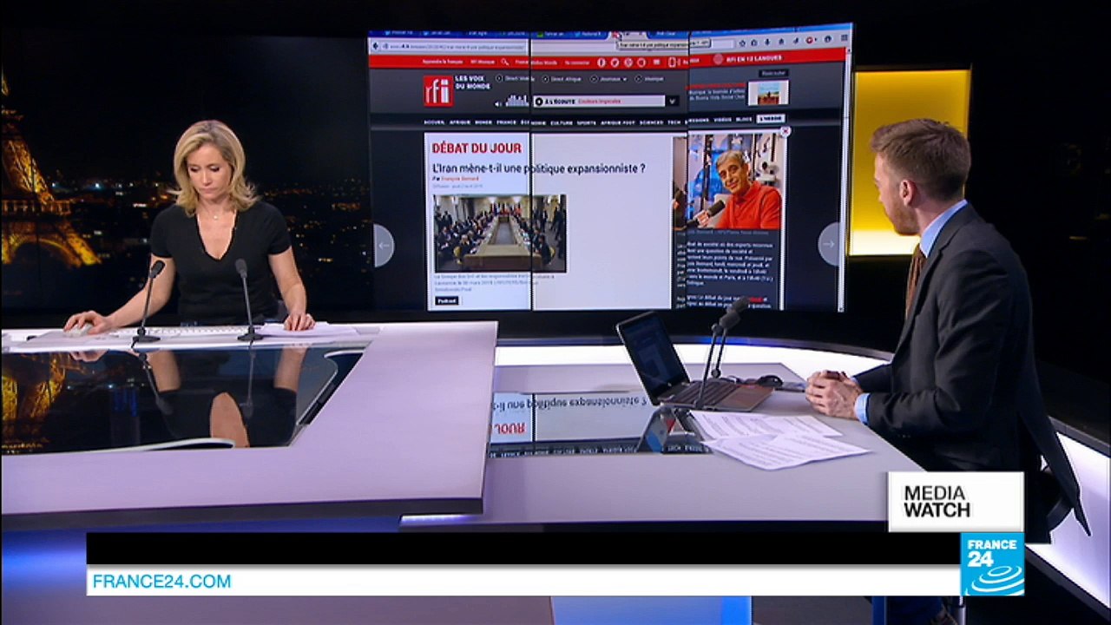Screen dimensions: 1111x625
Task: Mute the player volume speaker icon
Action: [498, 104]
